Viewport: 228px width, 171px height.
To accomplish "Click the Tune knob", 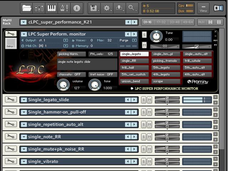I will click(x=156, y=36).
